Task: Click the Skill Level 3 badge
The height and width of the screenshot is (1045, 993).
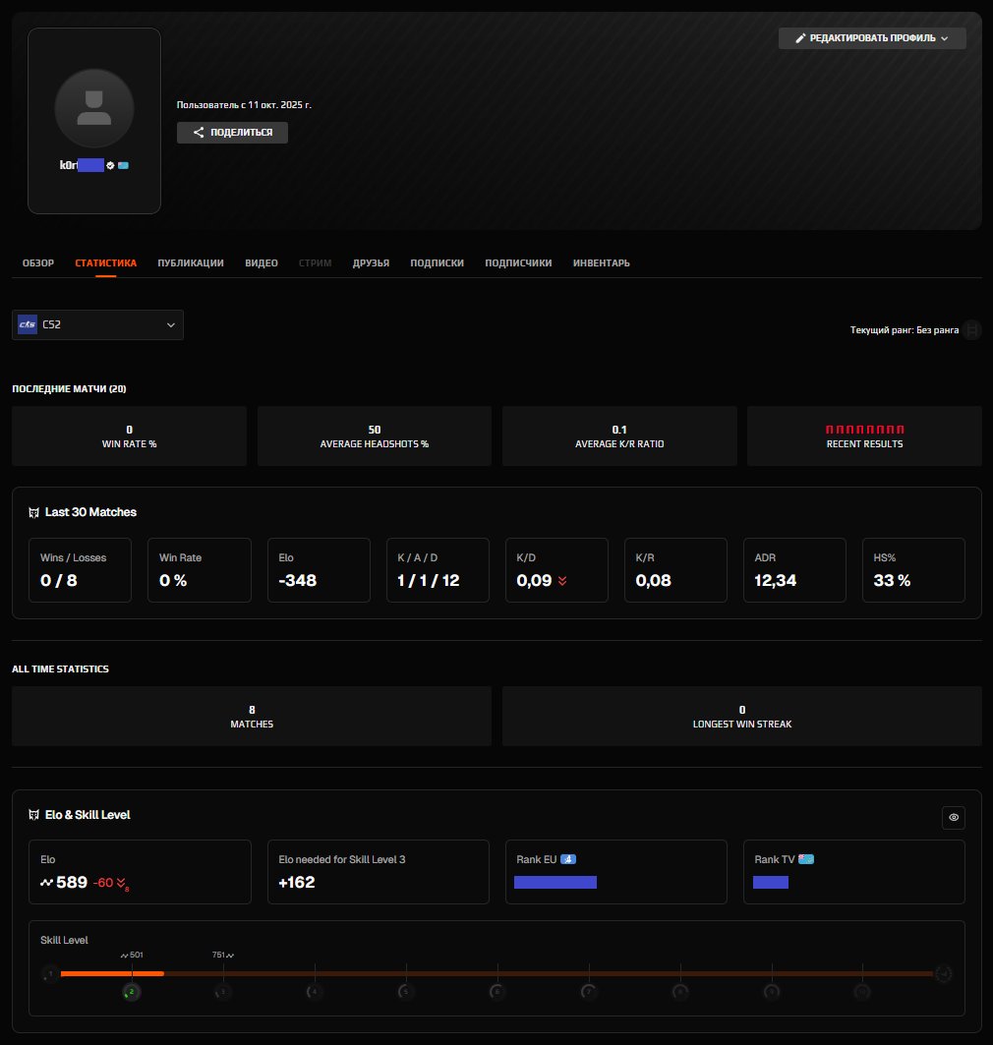Action: pos(223,992)
